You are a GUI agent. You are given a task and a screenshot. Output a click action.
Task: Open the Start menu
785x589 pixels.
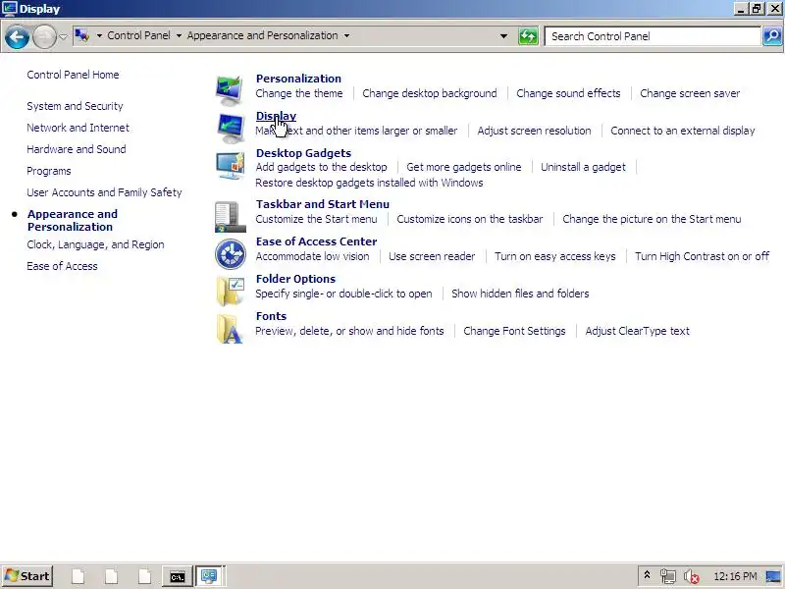[x=27, y=576]
